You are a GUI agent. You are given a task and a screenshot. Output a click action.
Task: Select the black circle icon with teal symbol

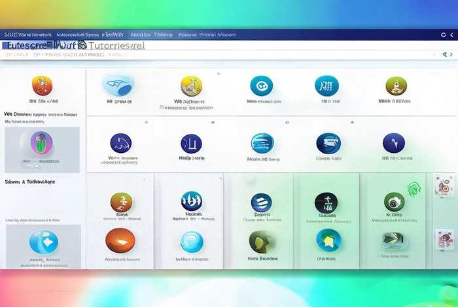pos(326,202)
